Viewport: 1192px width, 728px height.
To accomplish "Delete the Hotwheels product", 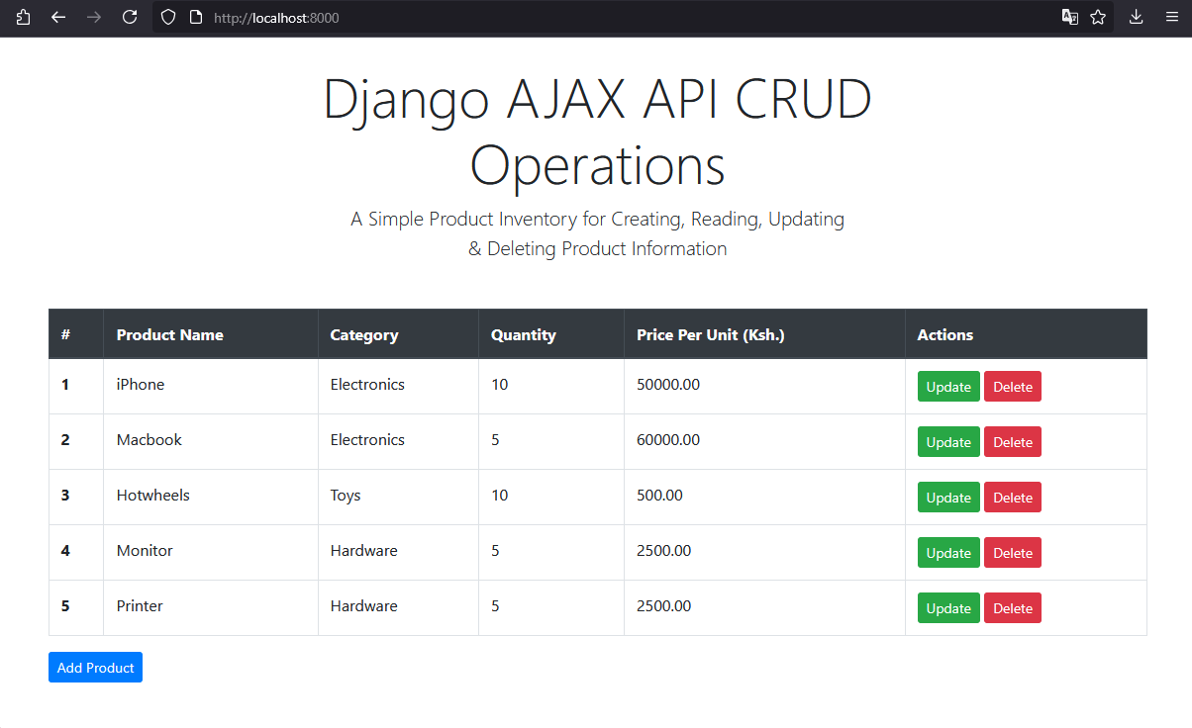I will click(x=1013, y=498).
